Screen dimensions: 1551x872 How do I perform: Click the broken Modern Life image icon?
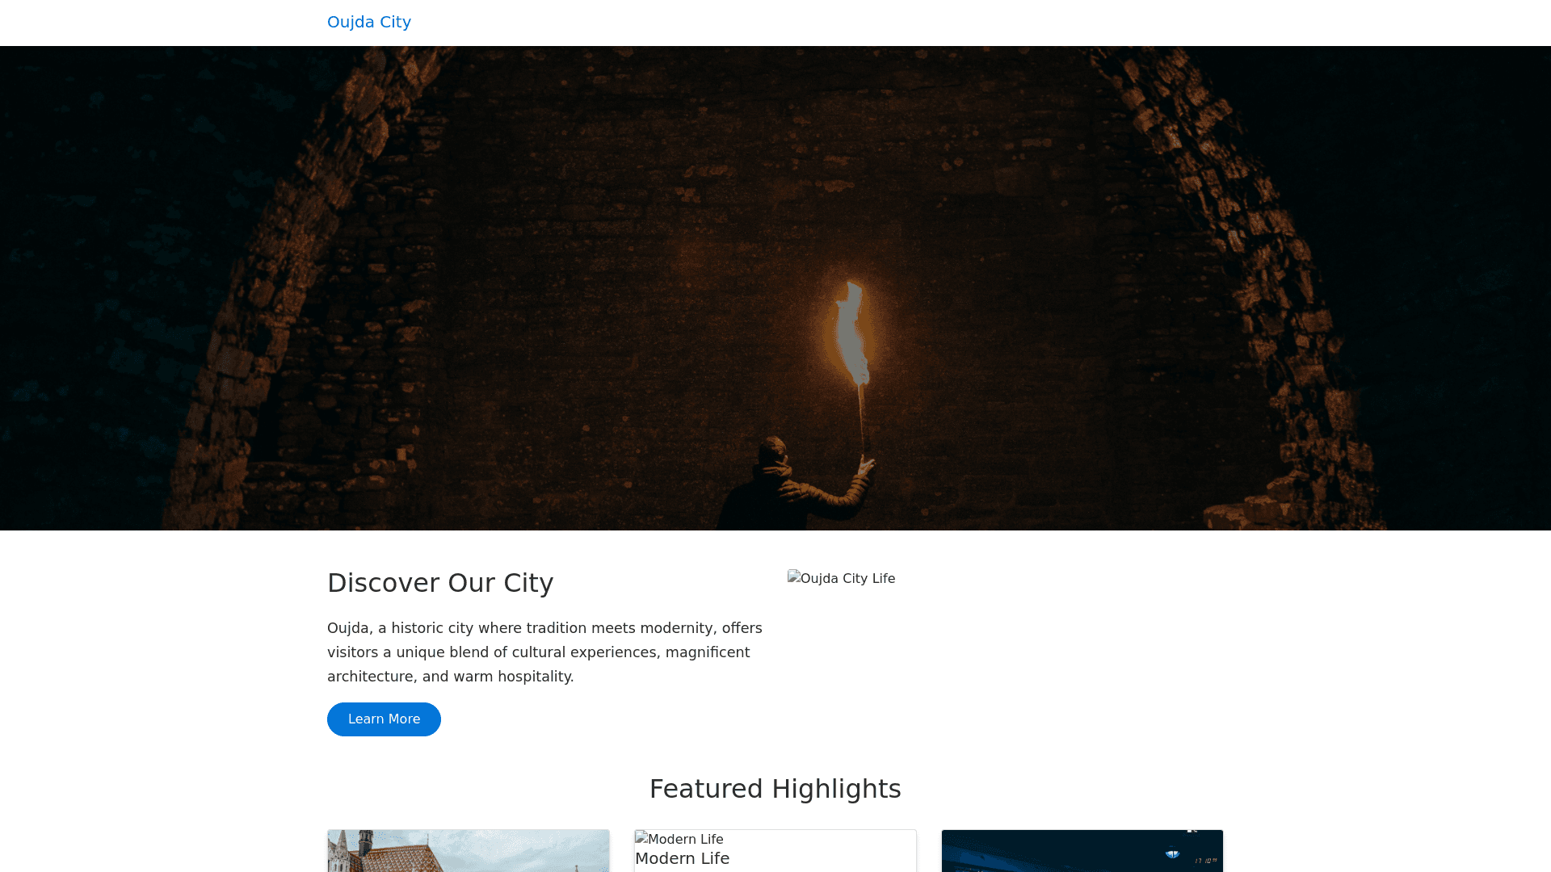(642, 839)
